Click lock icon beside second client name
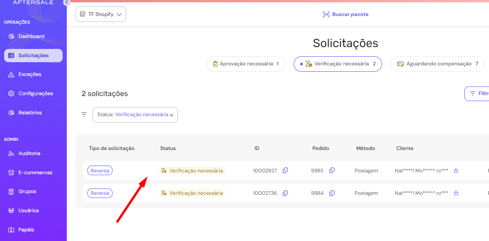 tap(456, 193)
